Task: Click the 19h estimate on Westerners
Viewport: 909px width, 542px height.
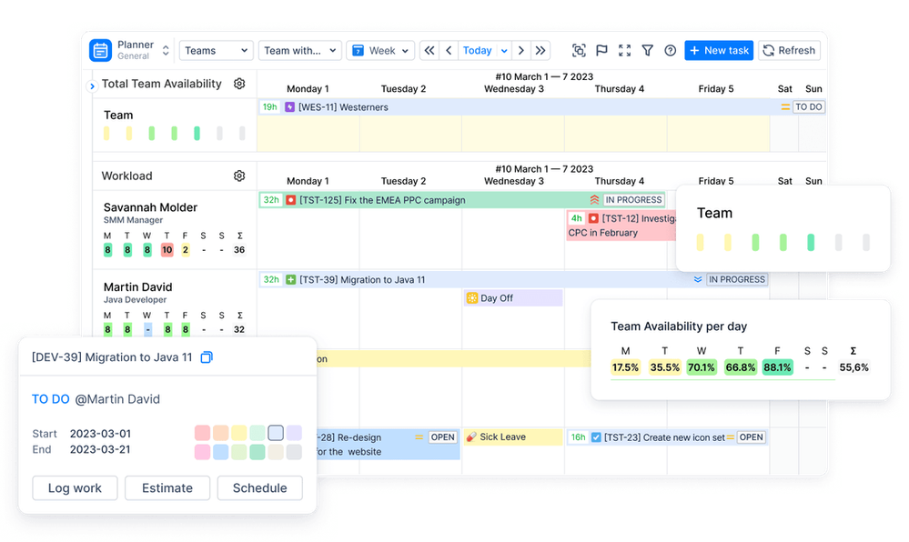Action: 269,107
